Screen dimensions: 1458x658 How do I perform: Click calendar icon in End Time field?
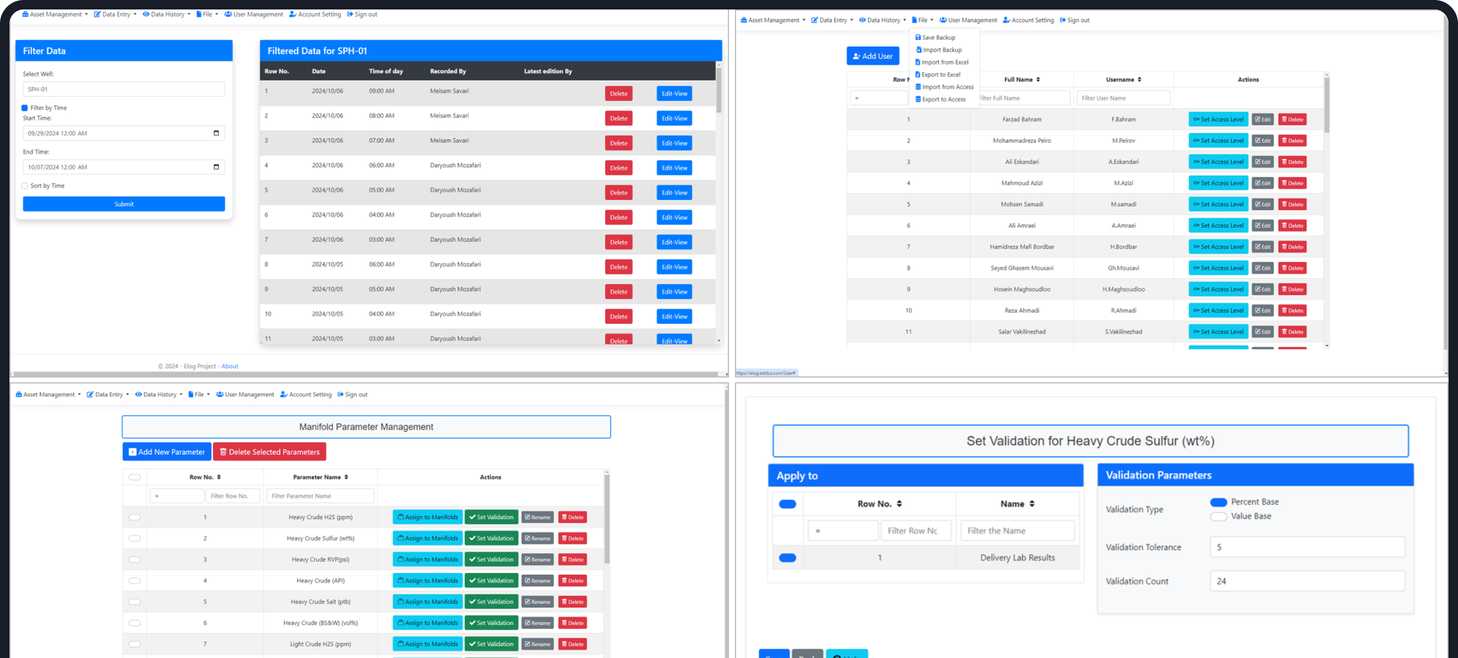click(216, 167)
